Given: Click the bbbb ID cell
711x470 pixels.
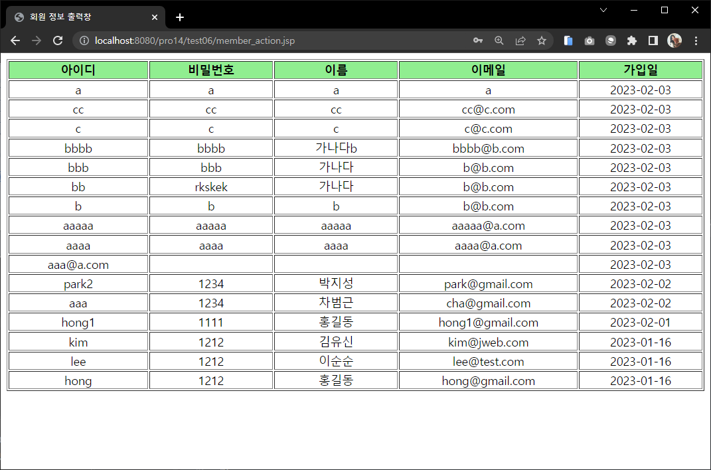Looking at the screenshot, I should click(78, 148).
